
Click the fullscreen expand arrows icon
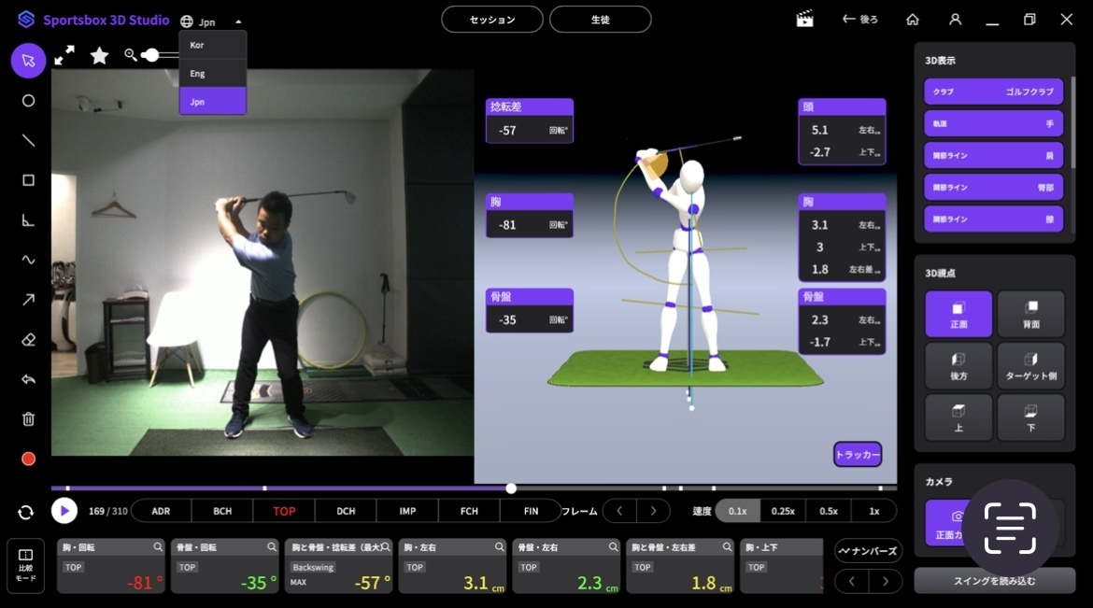(64, 56)
